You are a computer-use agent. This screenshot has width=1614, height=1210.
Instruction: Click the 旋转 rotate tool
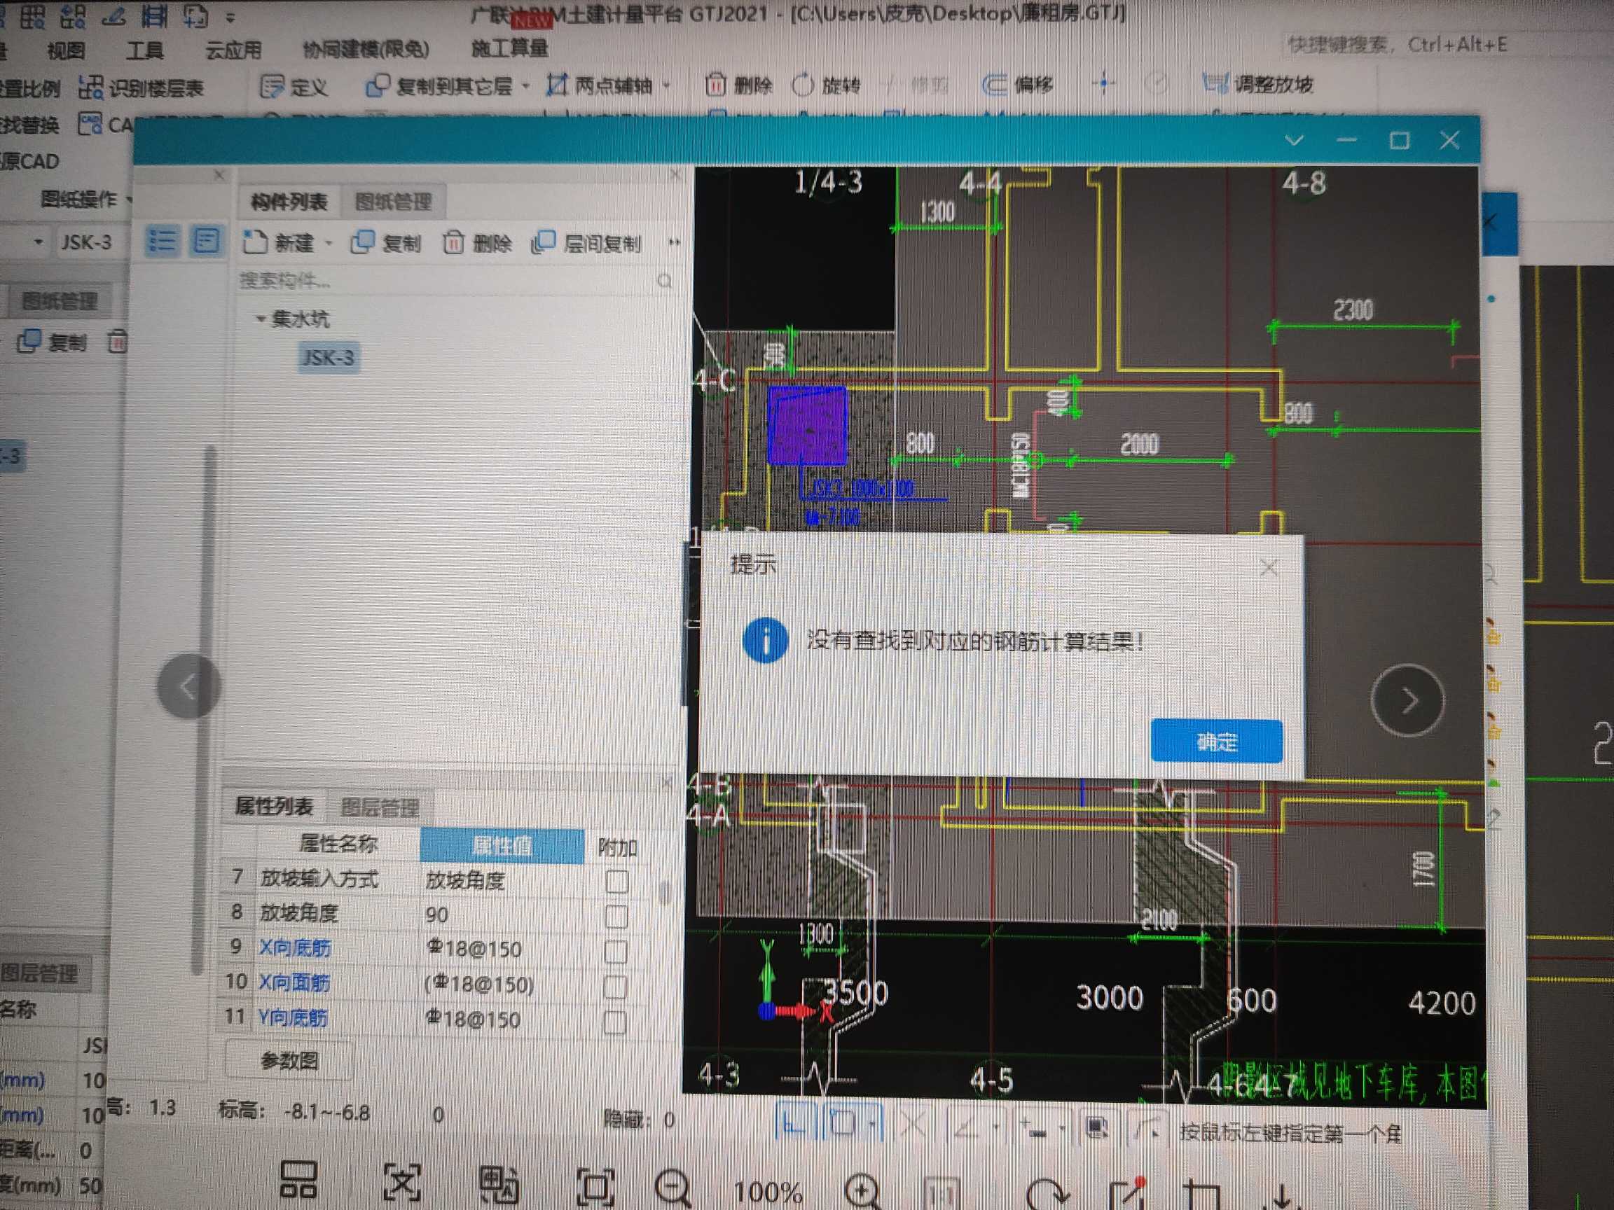(x=827, y=85)
